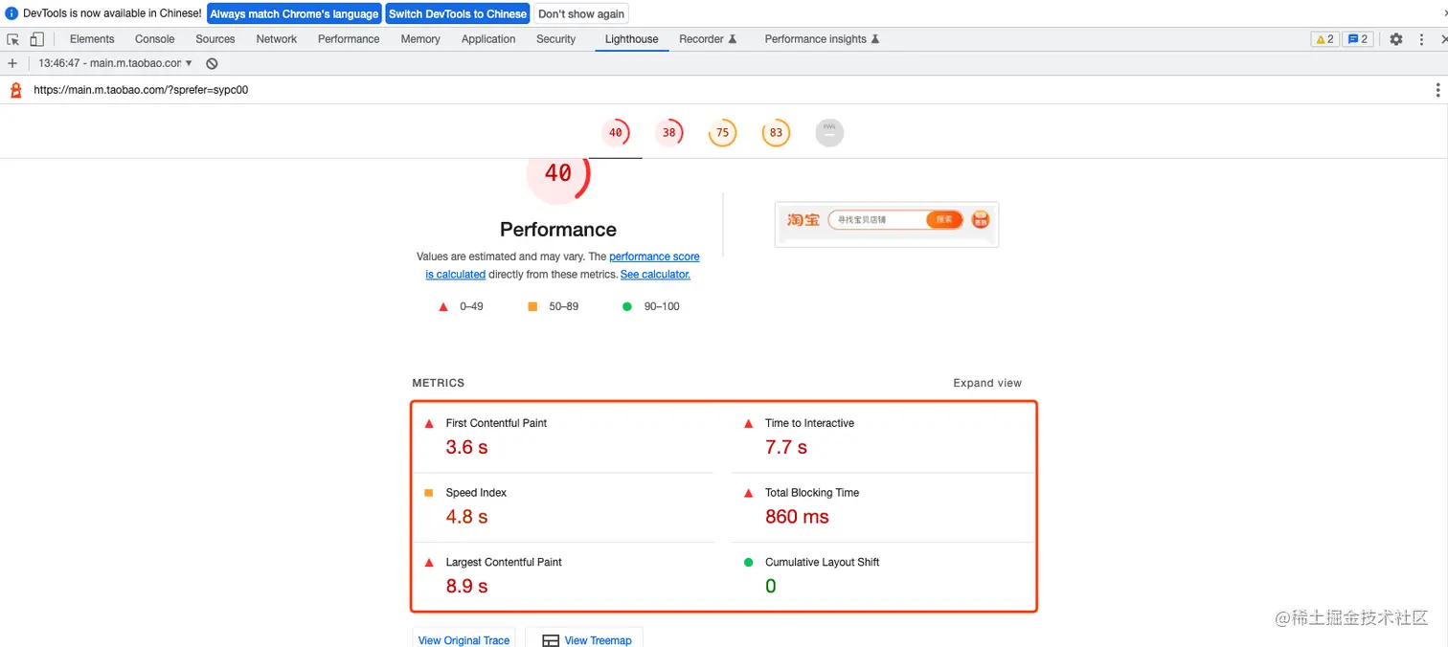
Task: Open the Application tab
Action: point(488,39)
